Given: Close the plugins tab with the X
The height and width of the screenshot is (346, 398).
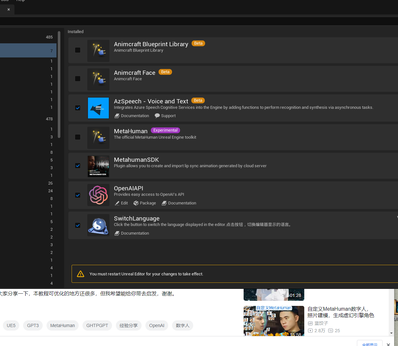Looking at the screenshot, I should 9,10.
